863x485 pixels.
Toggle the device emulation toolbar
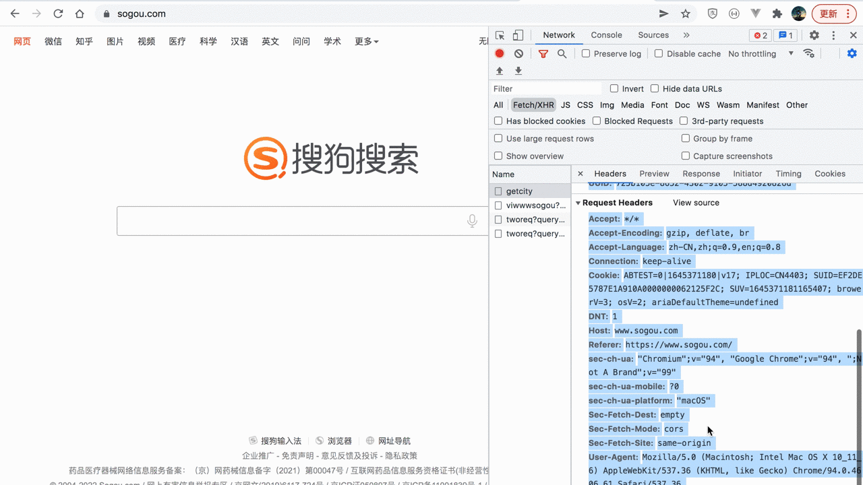(517, 34)
